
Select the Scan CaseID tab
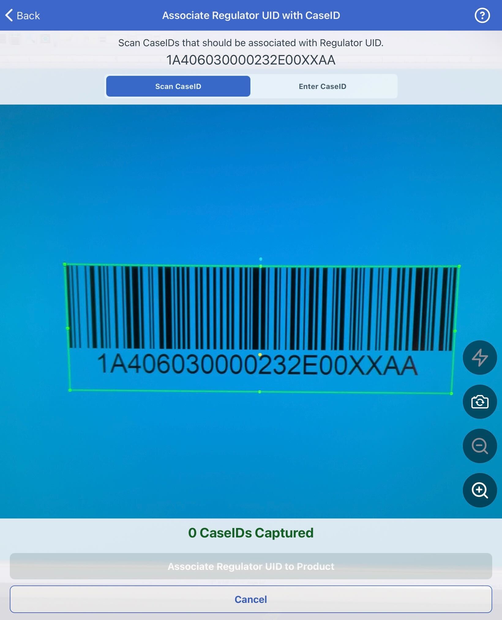pyautogui.click(x=178, y=86)
